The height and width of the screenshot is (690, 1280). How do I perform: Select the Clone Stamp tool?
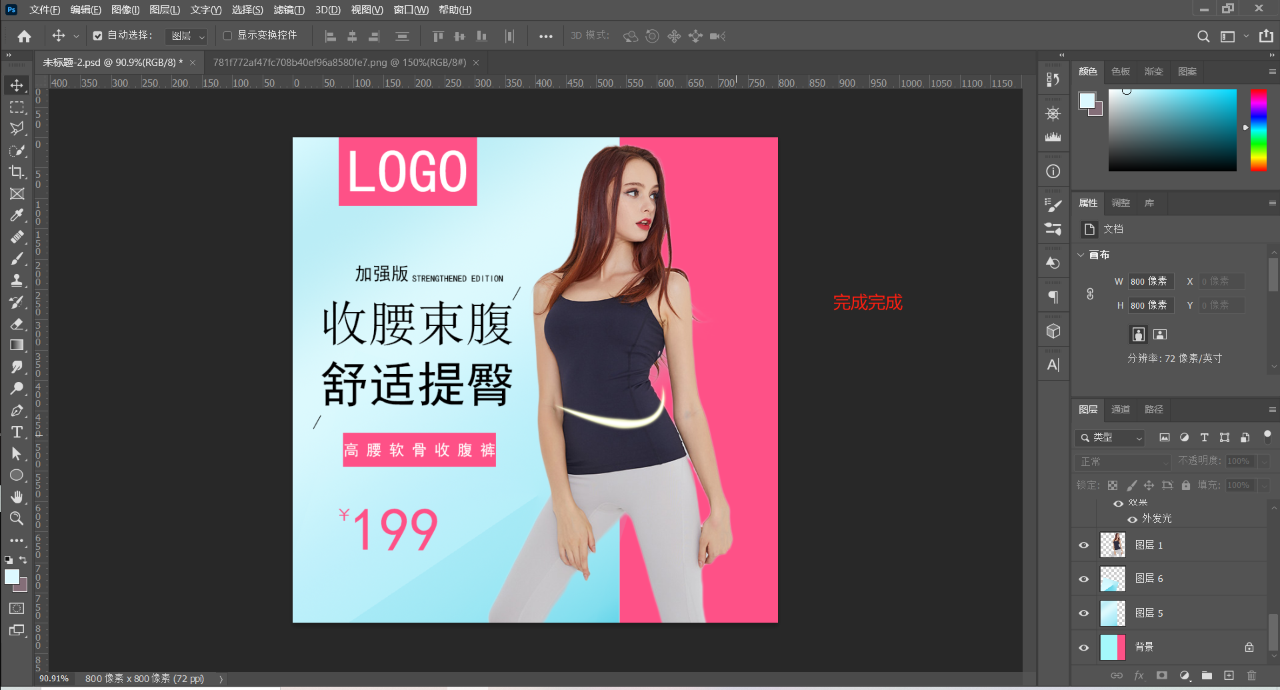click(17, 280)
